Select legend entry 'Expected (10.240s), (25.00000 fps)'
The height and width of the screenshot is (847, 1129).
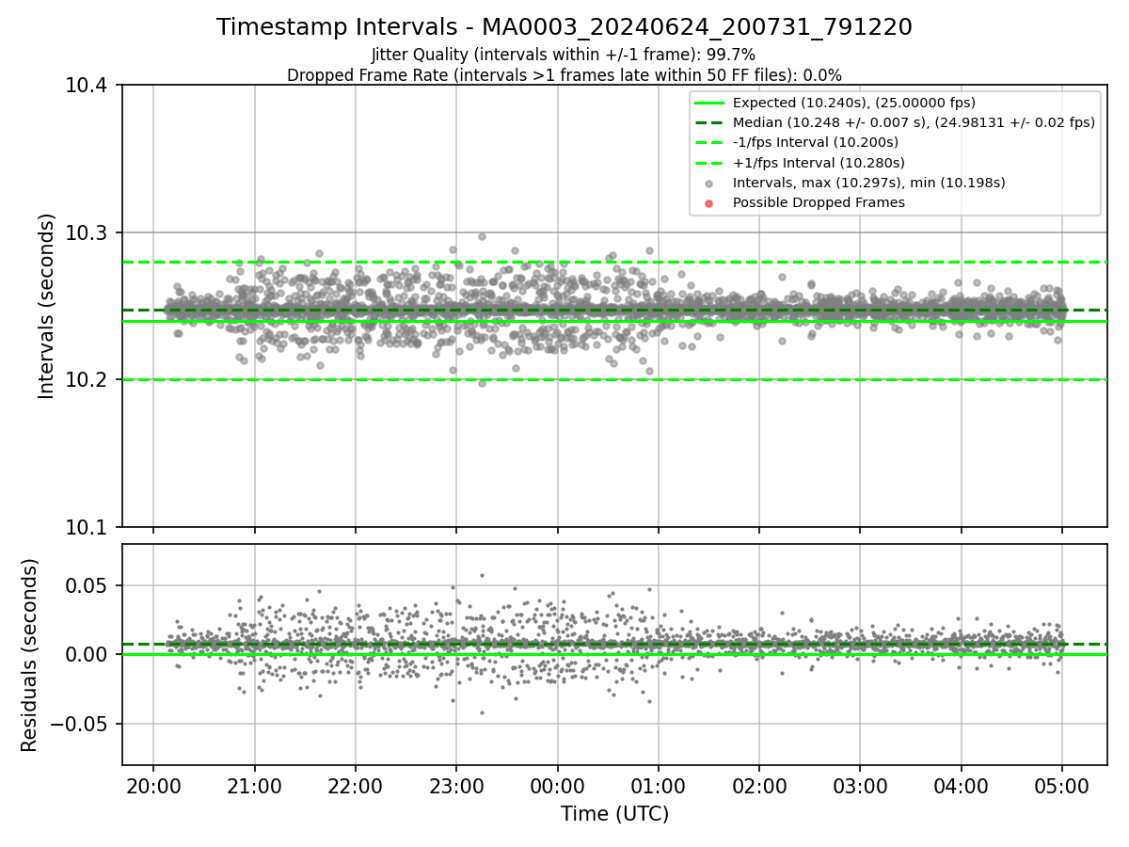854,103
